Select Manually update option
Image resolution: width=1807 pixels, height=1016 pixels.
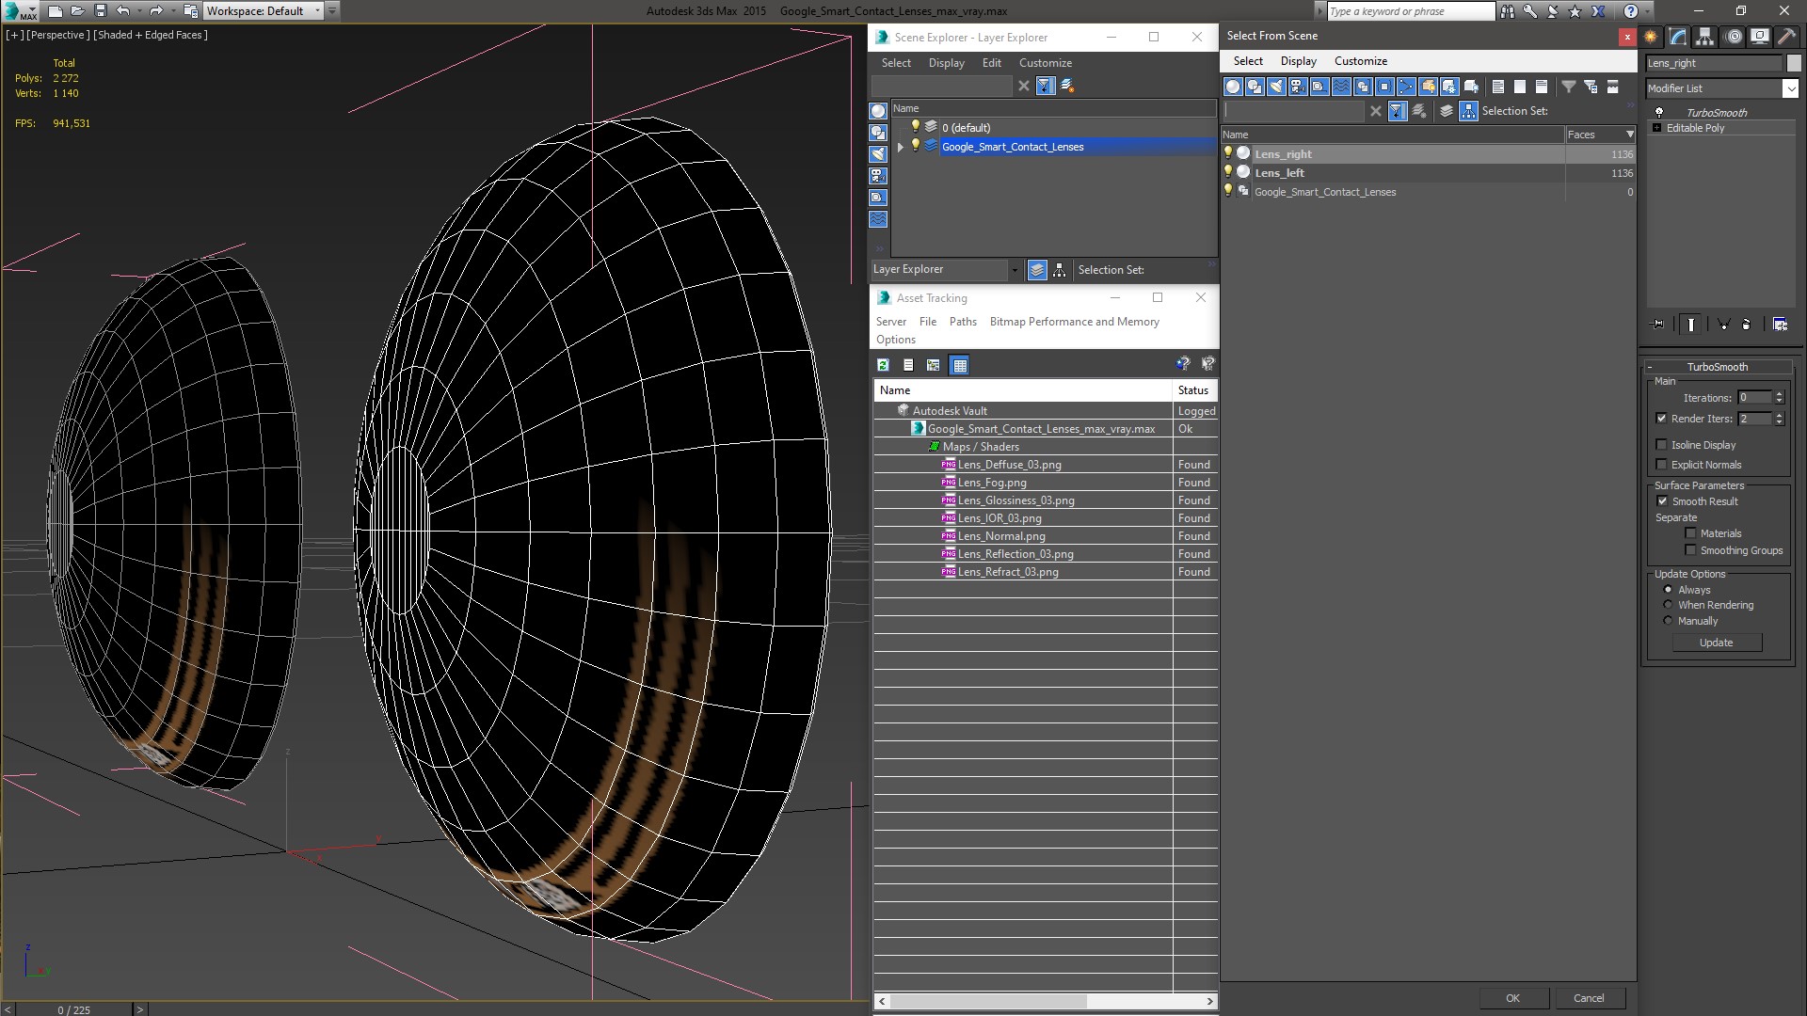pos(1668,621)
